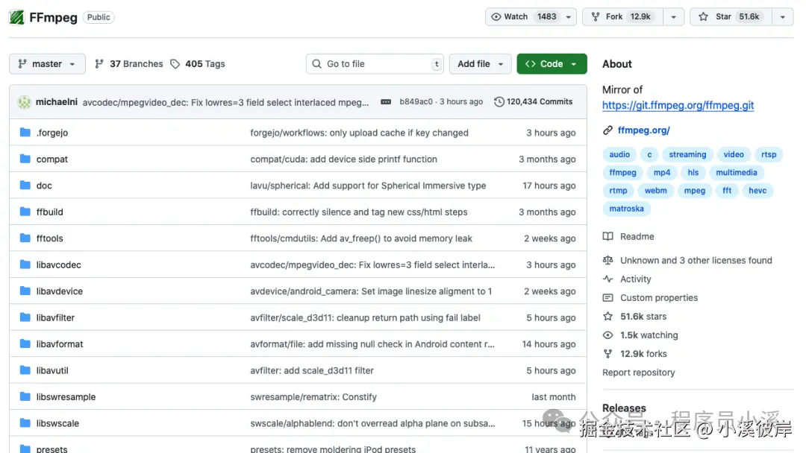This screenshot has width=806, height=453.
Task: Click the Custom properties note icon
Action: point(607,297)
